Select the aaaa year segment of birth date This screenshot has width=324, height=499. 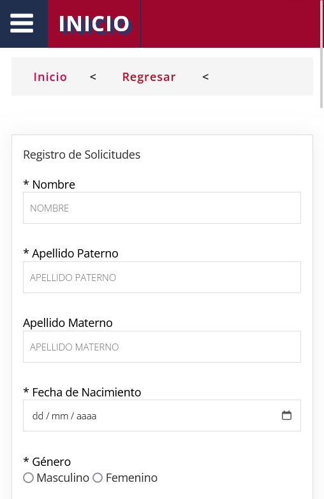coord(86,416)
